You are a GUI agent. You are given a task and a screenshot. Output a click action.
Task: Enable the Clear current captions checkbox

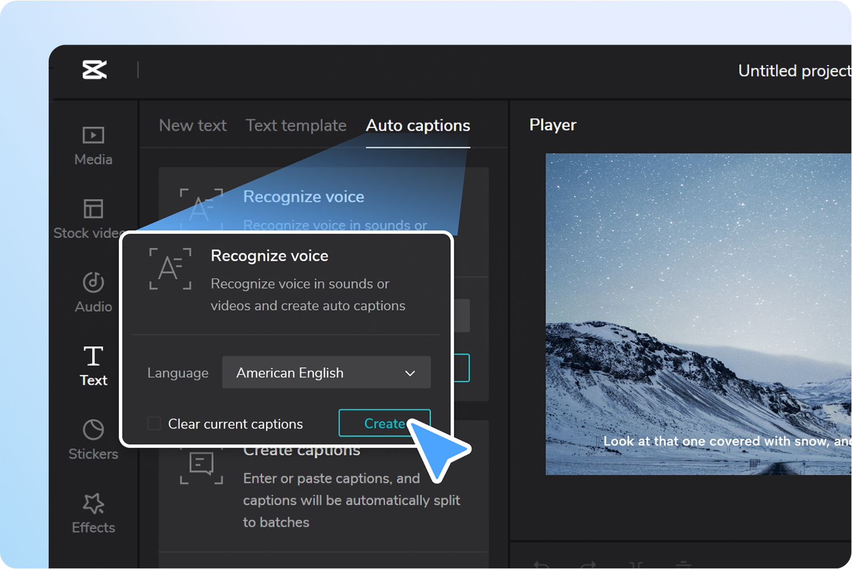[154, 423]
